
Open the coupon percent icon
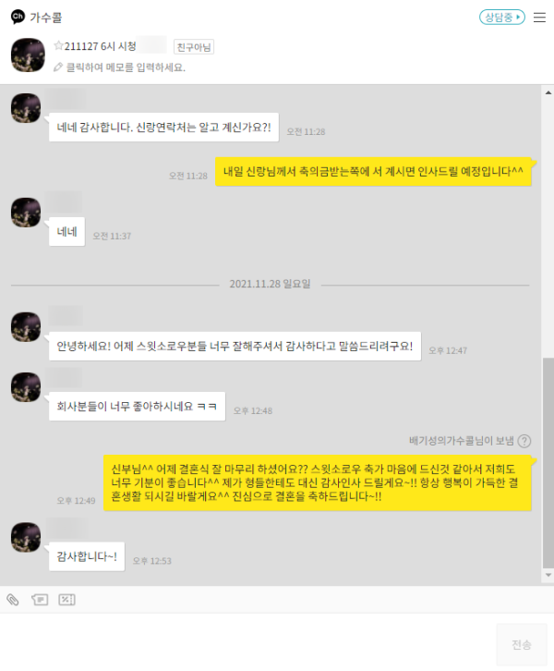(x=66, y=600)
